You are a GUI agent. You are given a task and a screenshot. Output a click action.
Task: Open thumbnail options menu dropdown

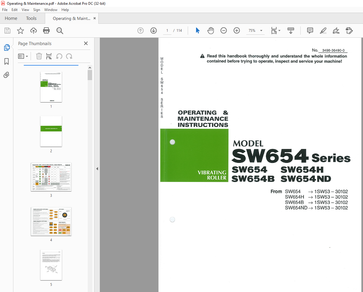pyautogui.click(x=23, y=56)
